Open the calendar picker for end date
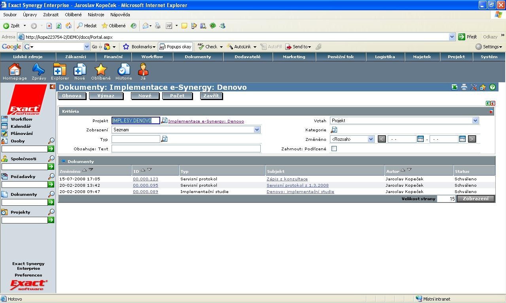Viewport: 506px width, 303px height. (462, 139)
